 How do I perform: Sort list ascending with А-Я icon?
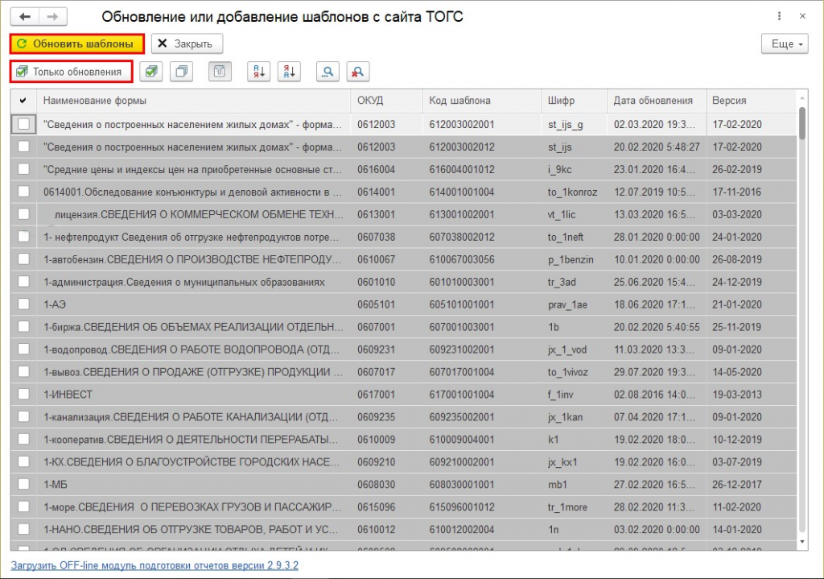(x=259, y=72)
